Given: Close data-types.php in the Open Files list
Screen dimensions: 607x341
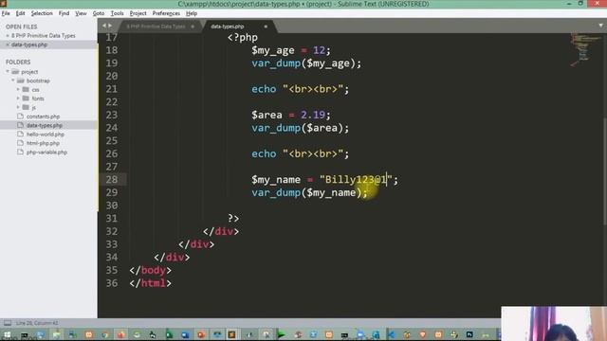Looking at the screenshot, I should click(8, 45).
